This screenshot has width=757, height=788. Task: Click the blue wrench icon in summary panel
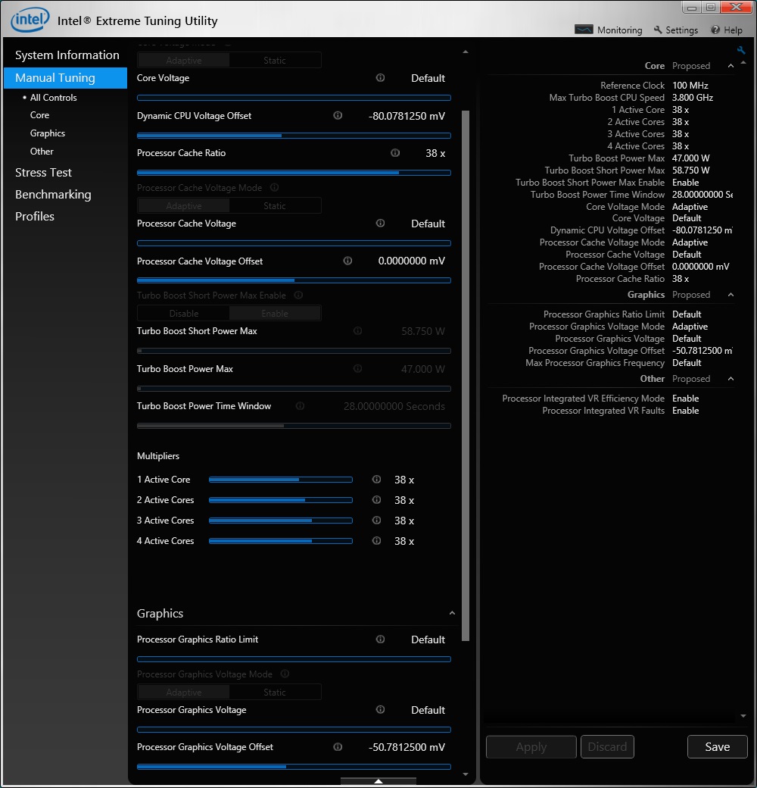[x=741, y=50]
